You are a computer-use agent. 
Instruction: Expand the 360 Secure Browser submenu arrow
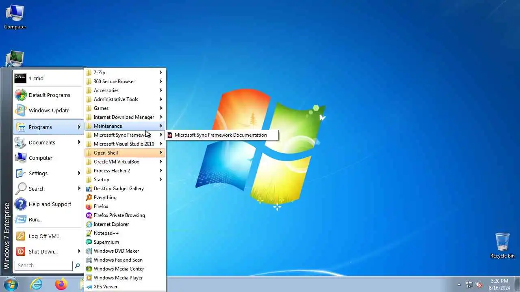[x=161, y=82]
